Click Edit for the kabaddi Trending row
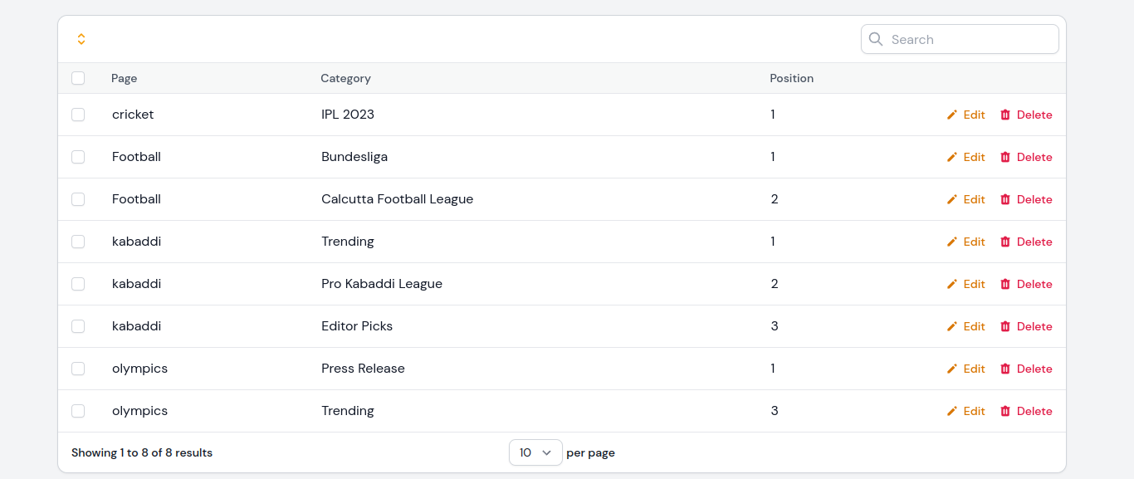The width and height of the screenshot is (1134, 479). (966, 242)
